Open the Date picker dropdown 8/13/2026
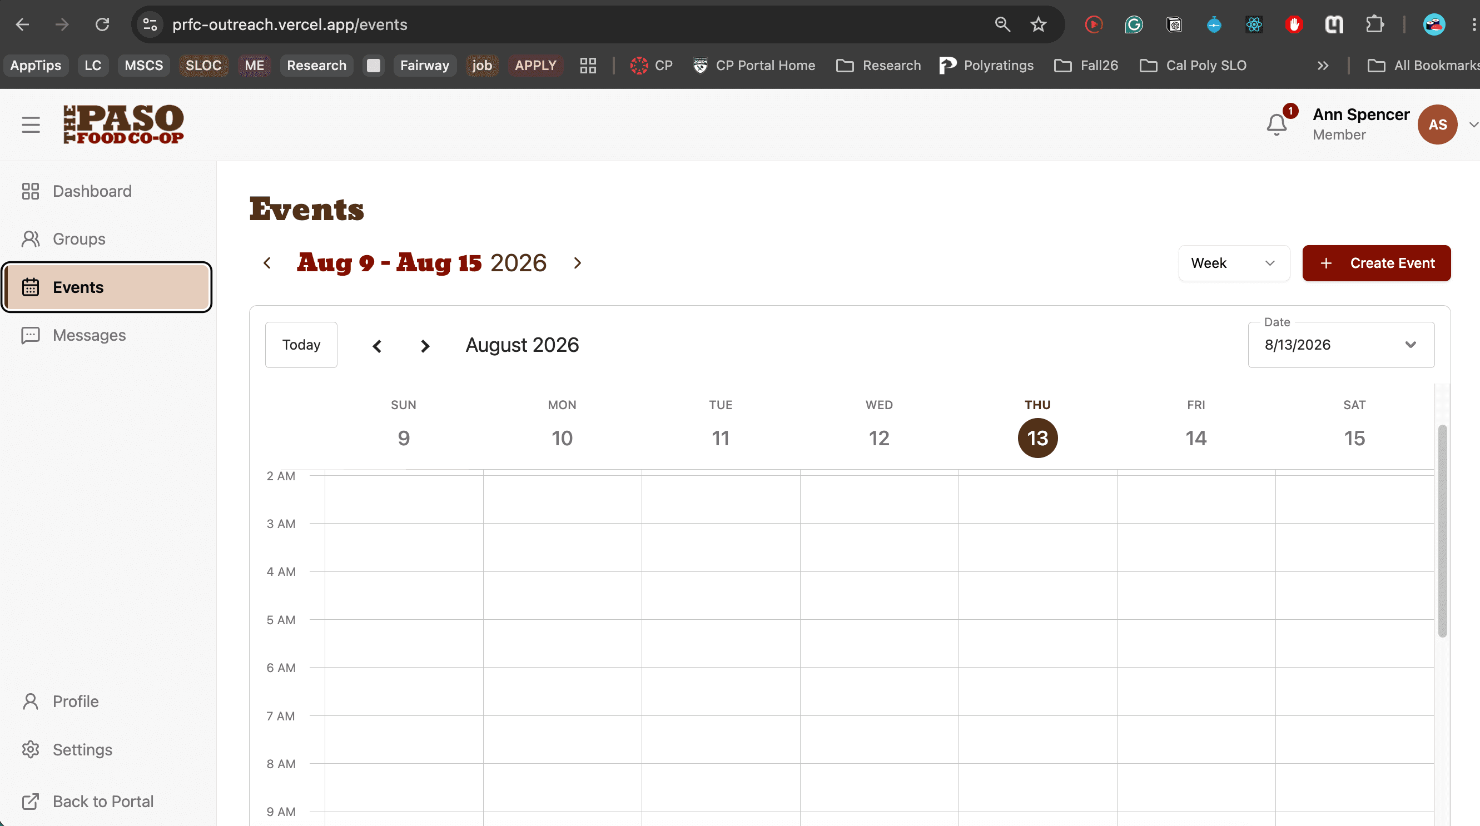Viewport: 1480px width, 826px height. (x=1340, y=345)
